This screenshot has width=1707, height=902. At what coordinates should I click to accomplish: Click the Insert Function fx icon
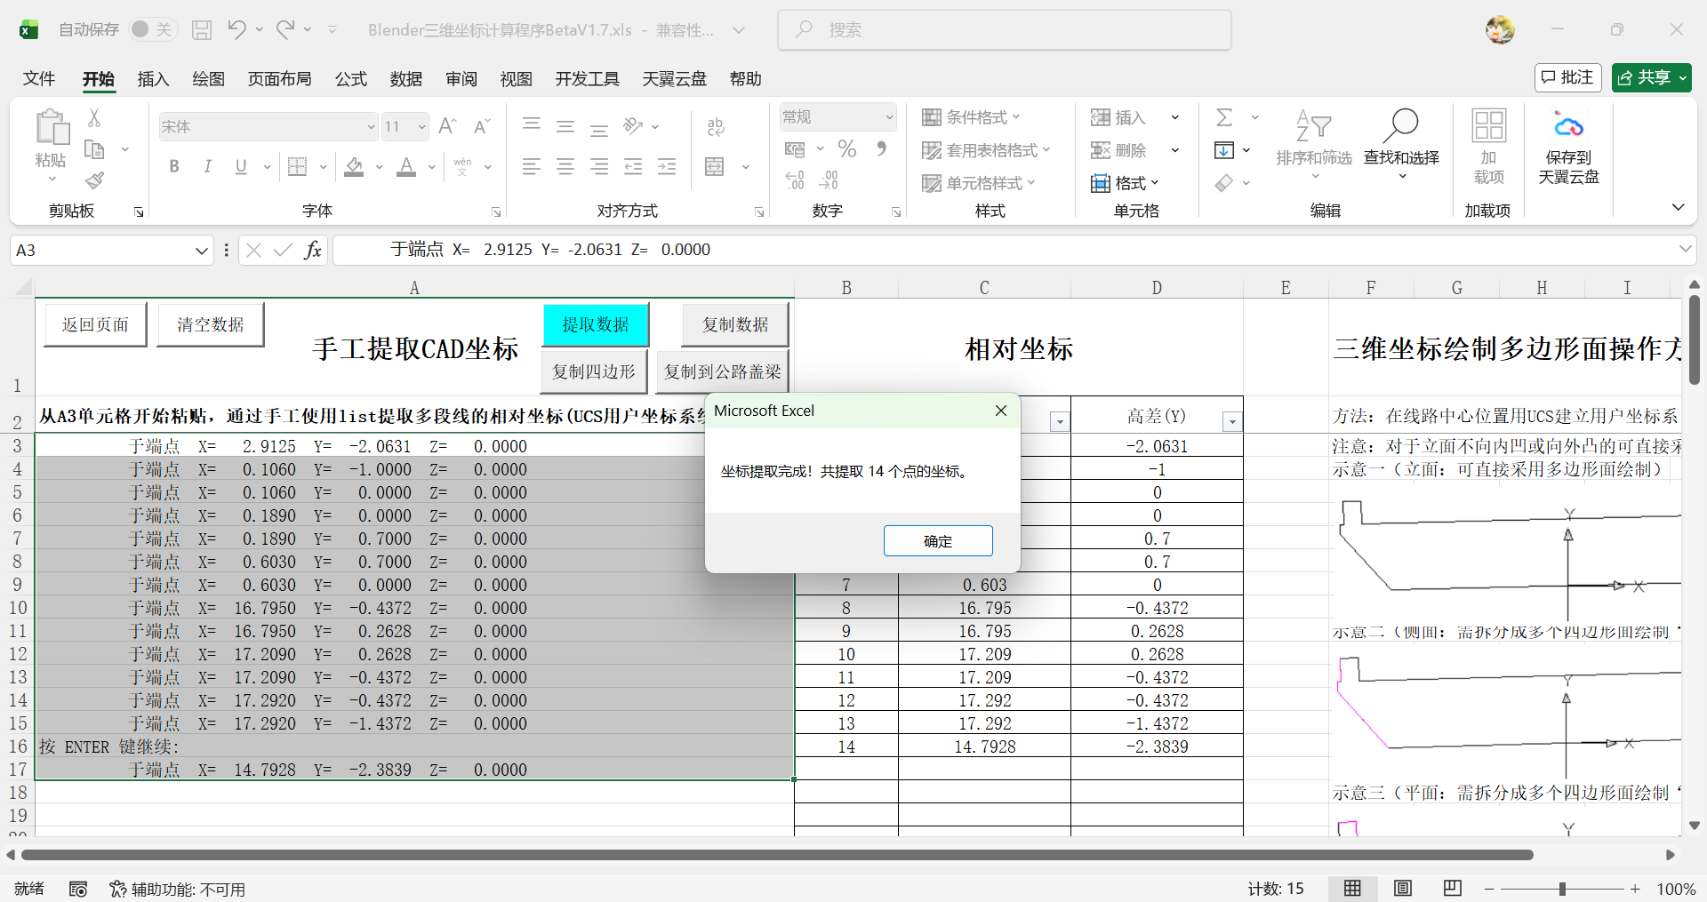pos(312,250)
